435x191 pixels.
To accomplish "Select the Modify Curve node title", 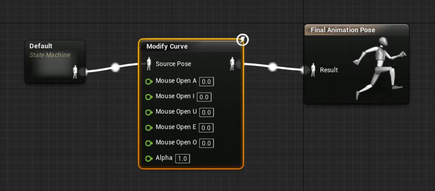I will tap(167, 46).
